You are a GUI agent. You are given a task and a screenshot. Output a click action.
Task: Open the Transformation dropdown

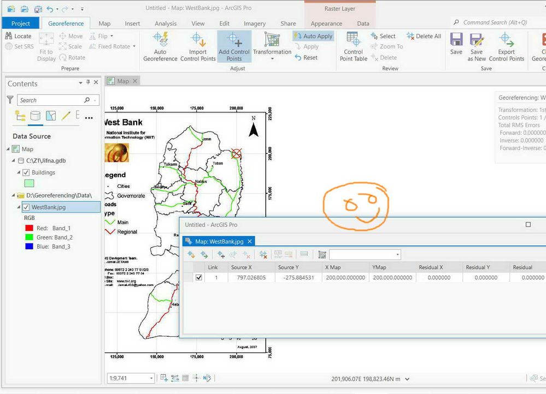click(x=272, y=58)
